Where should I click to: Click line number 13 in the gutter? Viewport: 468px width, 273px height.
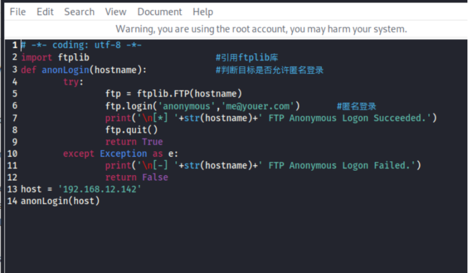click(13, 189)
